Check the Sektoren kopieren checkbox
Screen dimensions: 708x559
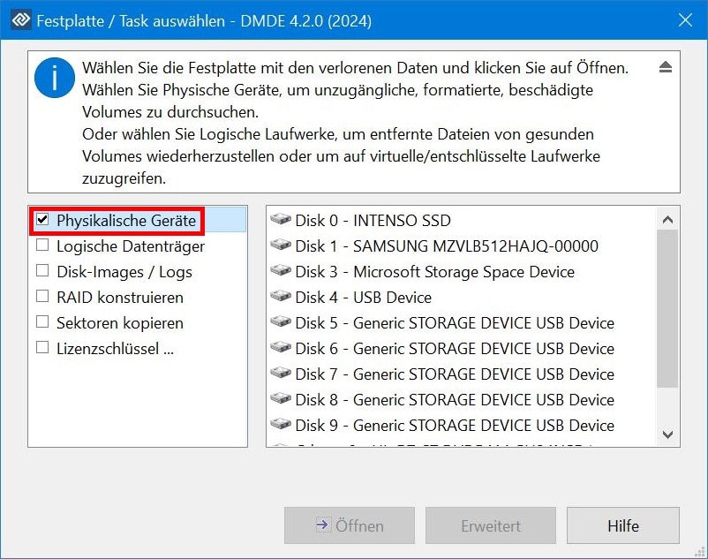coord(42,322)
